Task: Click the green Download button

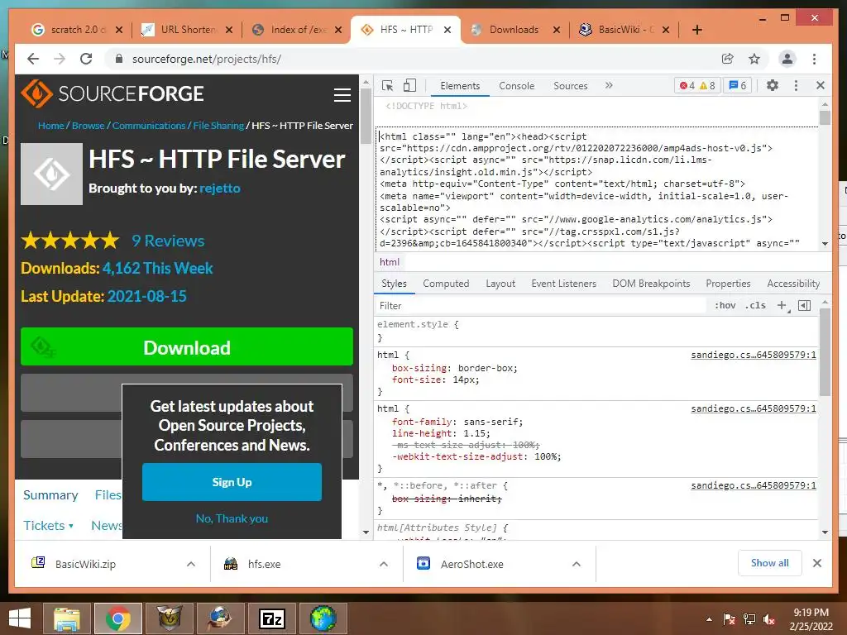Action: tap(187, 346)
